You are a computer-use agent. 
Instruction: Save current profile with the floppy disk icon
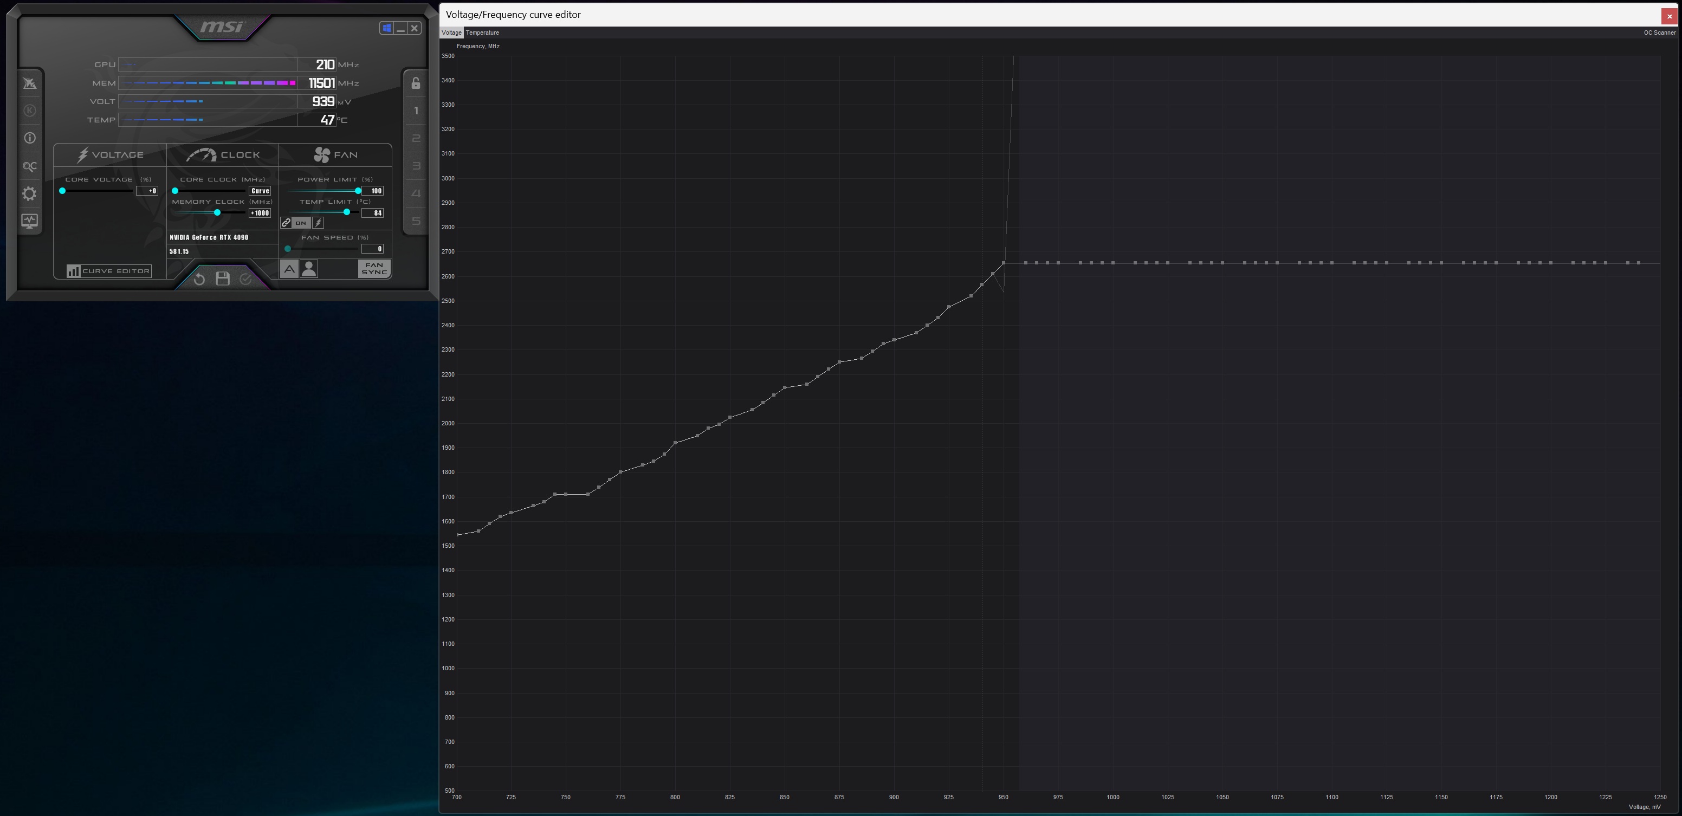pyautogui.click(x=222, y=279)
